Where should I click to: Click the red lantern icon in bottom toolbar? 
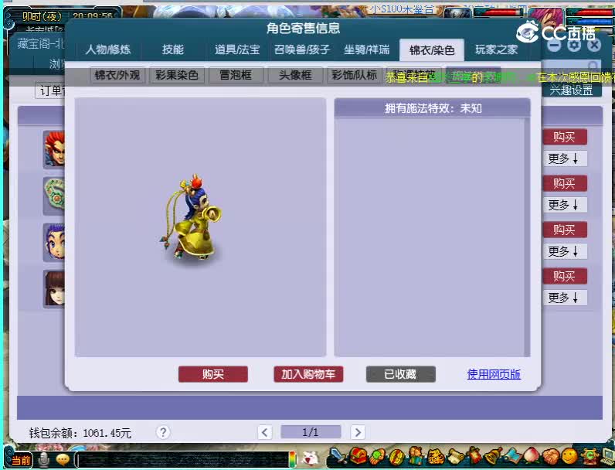(x=474, y=456)
